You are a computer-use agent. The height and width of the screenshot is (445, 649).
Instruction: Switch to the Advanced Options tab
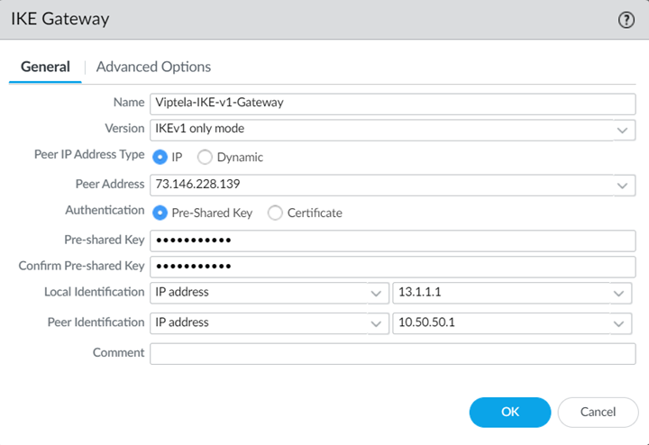(153, 67)
